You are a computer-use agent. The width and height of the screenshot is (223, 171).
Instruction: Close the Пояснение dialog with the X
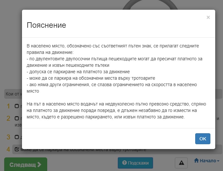[208, 17]
